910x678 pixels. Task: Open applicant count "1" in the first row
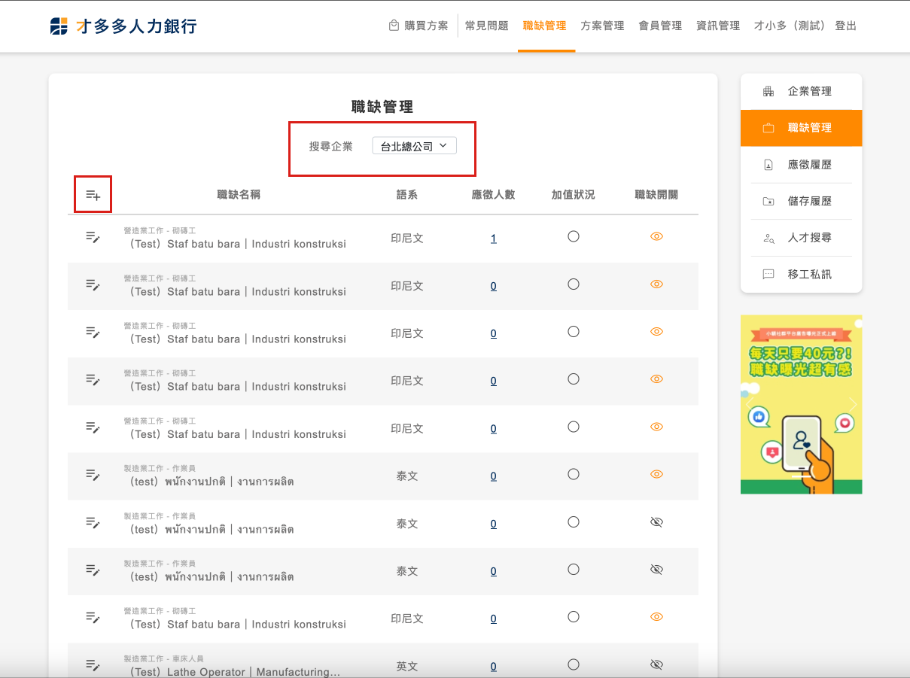tap(493, 239)
